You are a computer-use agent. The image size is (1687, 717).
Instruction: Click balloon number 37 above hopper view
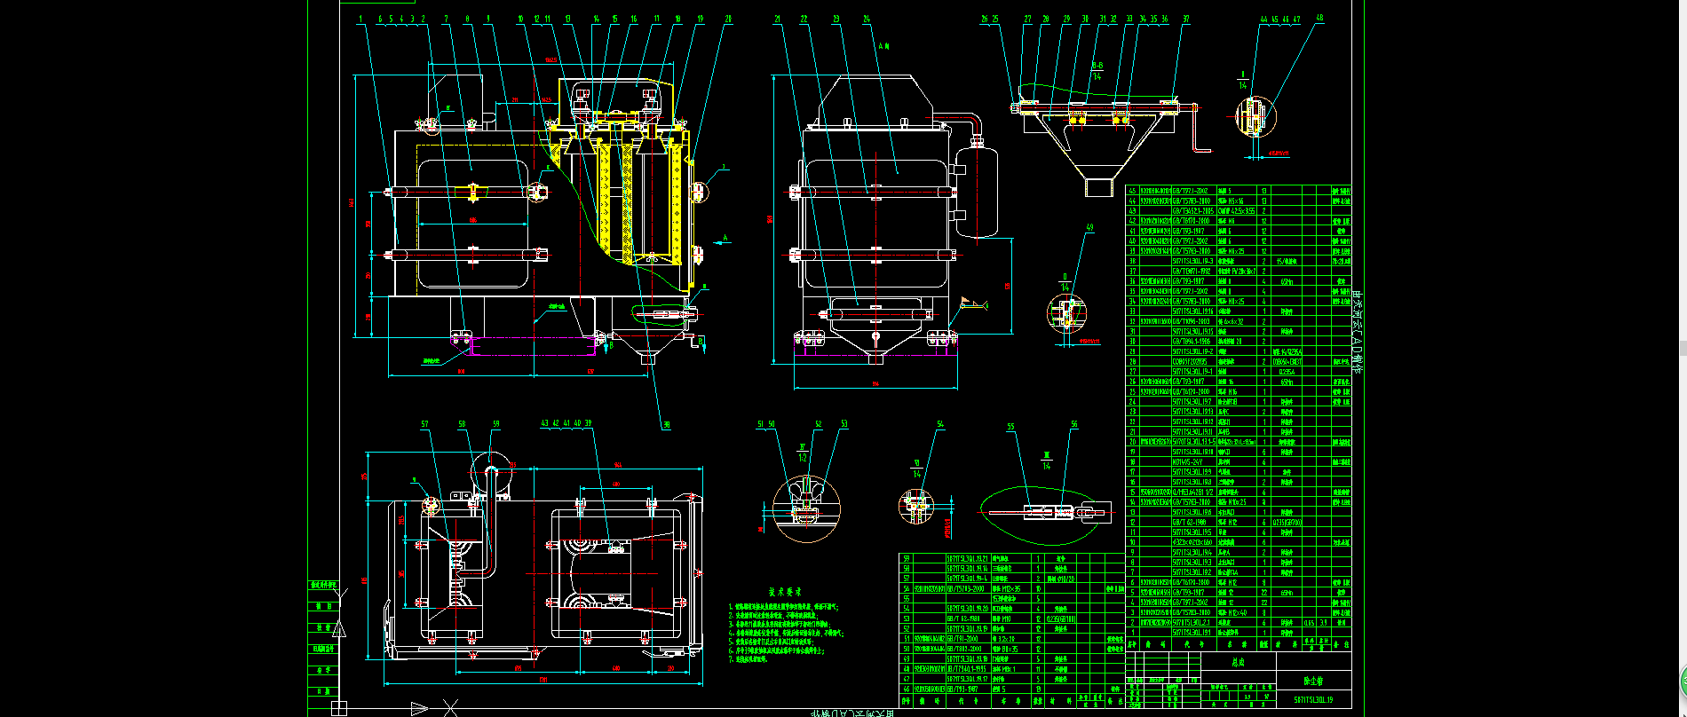click(1184, 18)
